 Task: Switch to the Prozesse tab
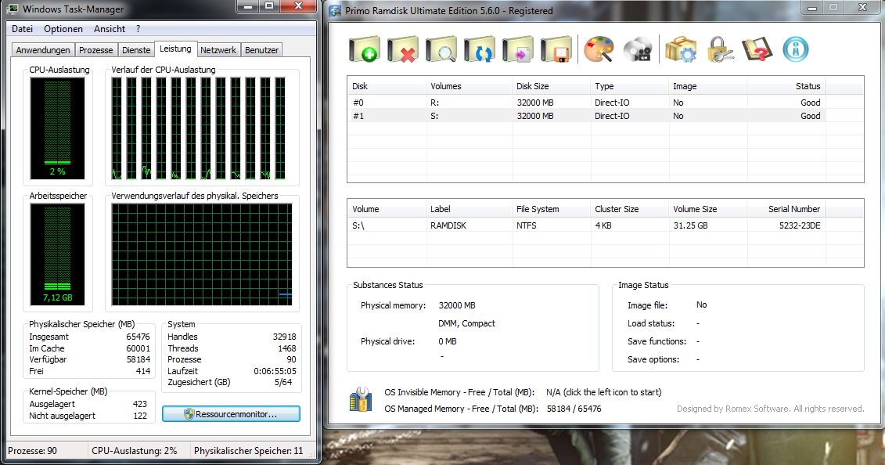pos(96,49)
